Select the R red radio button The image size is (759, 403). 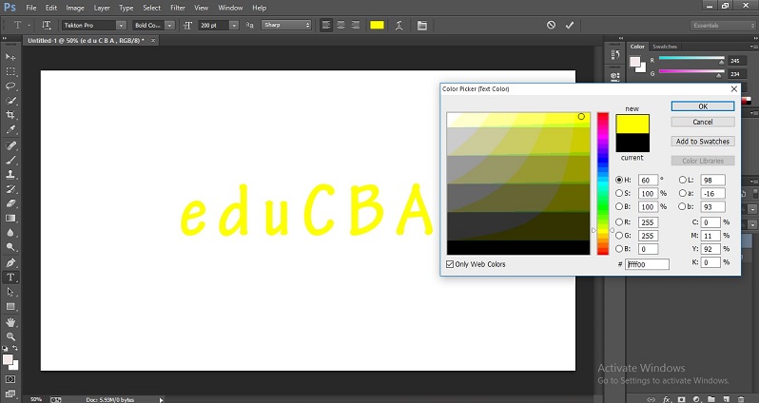tap(619, 222)
